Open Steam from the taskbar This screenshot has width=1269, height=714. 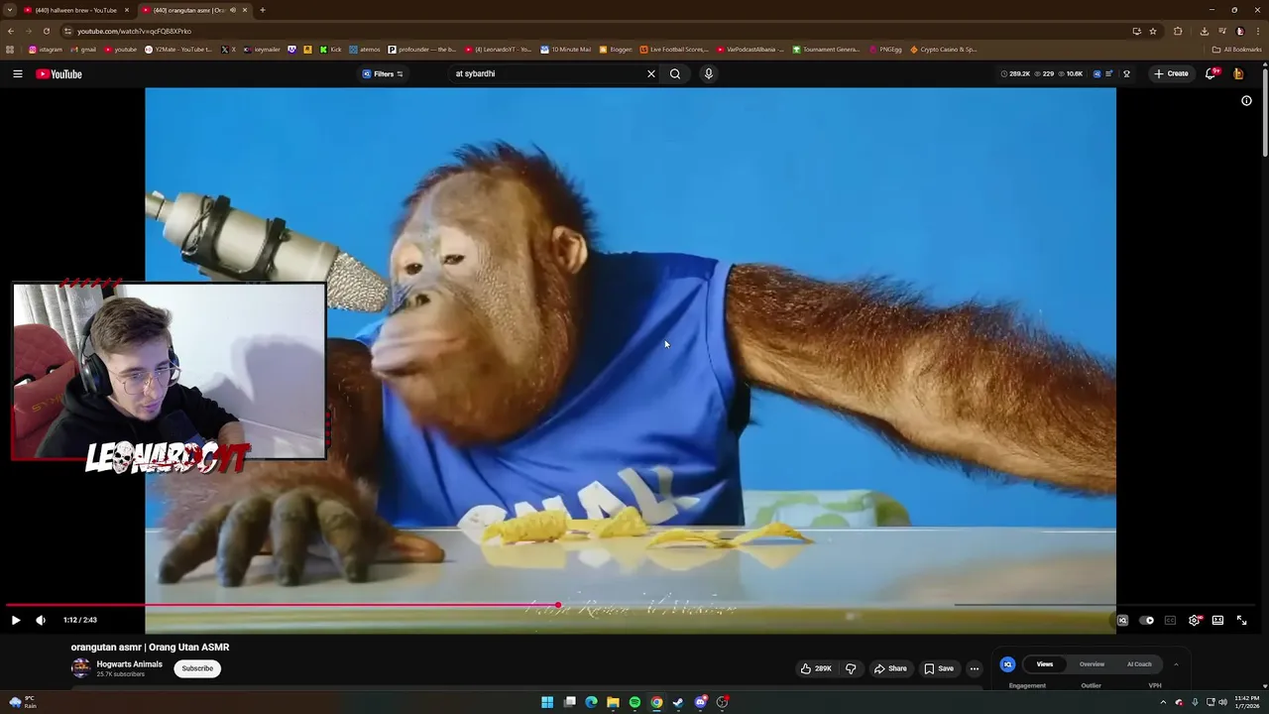[678, 702]
